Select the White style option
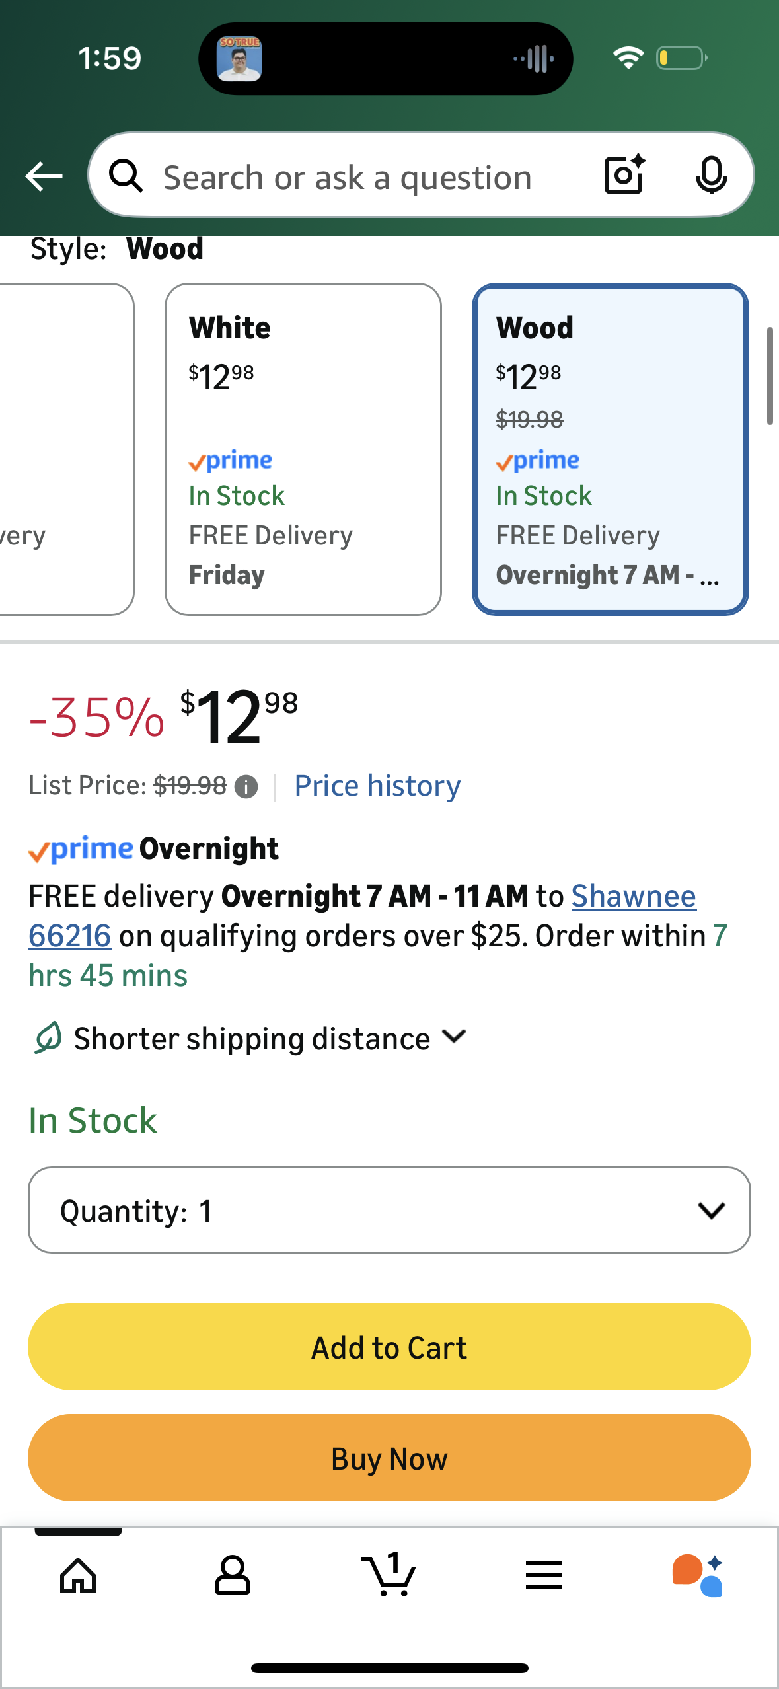 coord(303,449)
